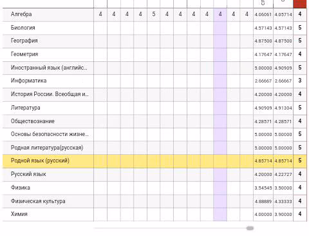Screen dimensions: 309x236
Task: Click final grade 5 for Литература
Action: pyautogui.click(x=300, y=108)
